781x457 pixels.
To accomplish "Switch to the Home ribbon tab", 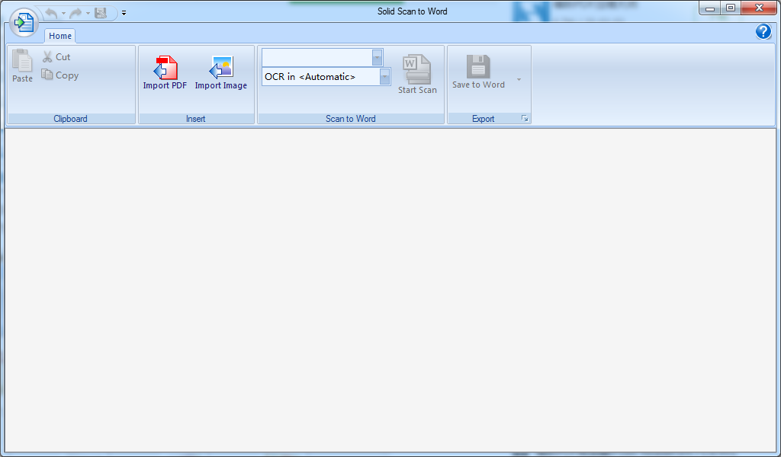I will pos(60,36).
